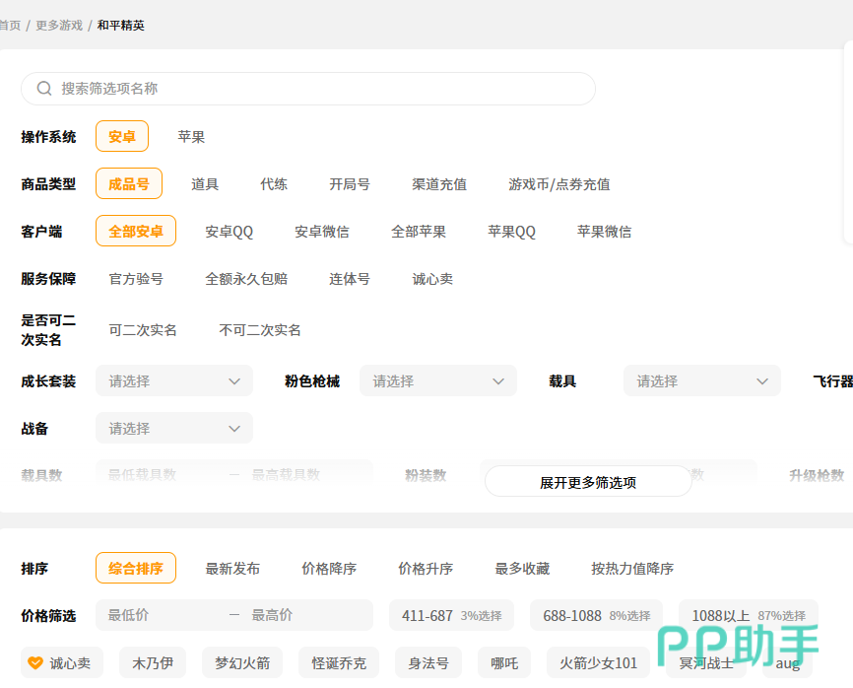Screen dimensions: 853x688
Task: Choose the 688-1088 price range
Action: [596, 616]
